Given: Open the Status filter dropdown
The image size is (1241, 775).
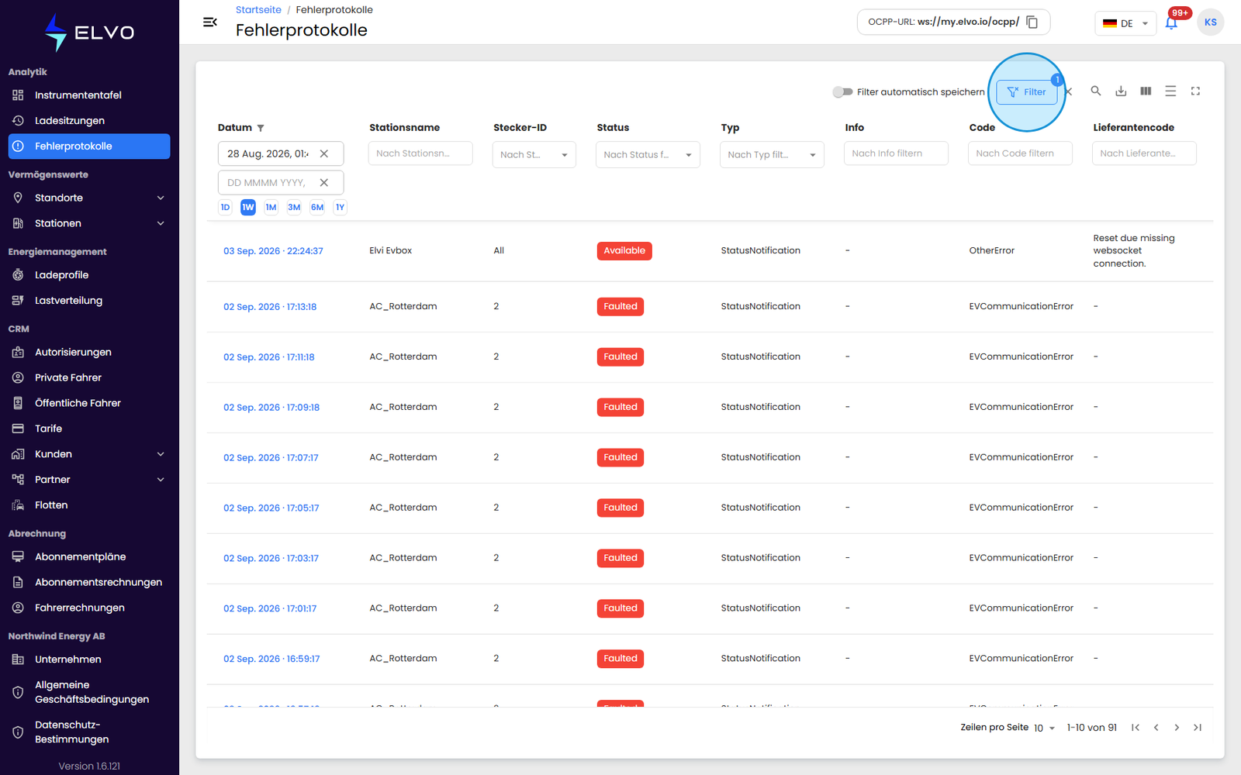Looking at the screenshot, I should click(x=648, y=154).
